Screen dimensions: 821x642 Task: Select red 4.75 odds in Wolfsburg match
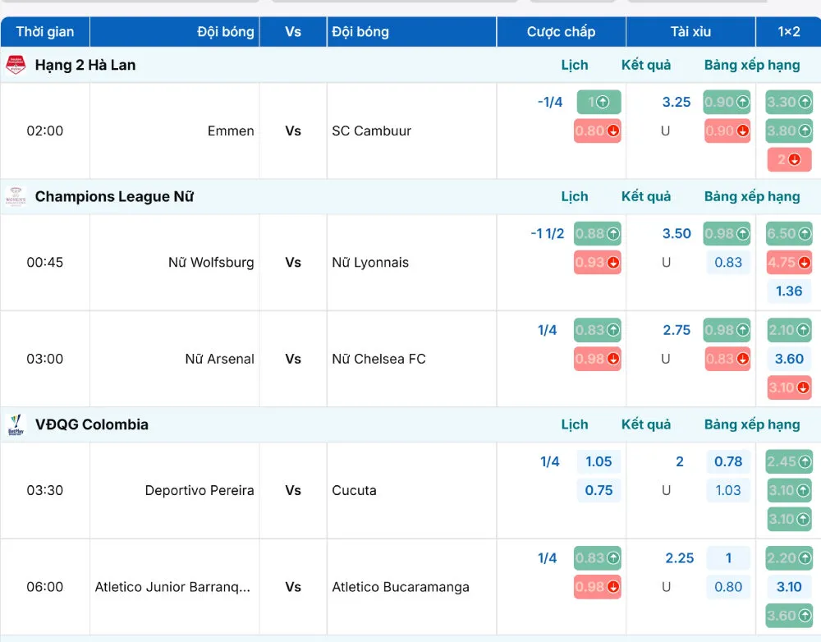(789, 263)
